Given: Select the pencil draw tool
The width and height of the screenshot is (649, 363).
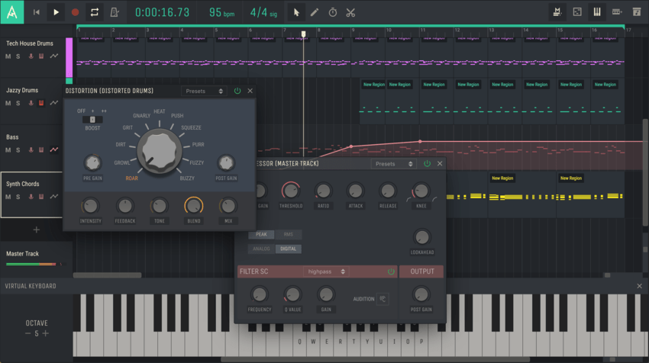Looking at the screenshot, I should click(315, 12).
